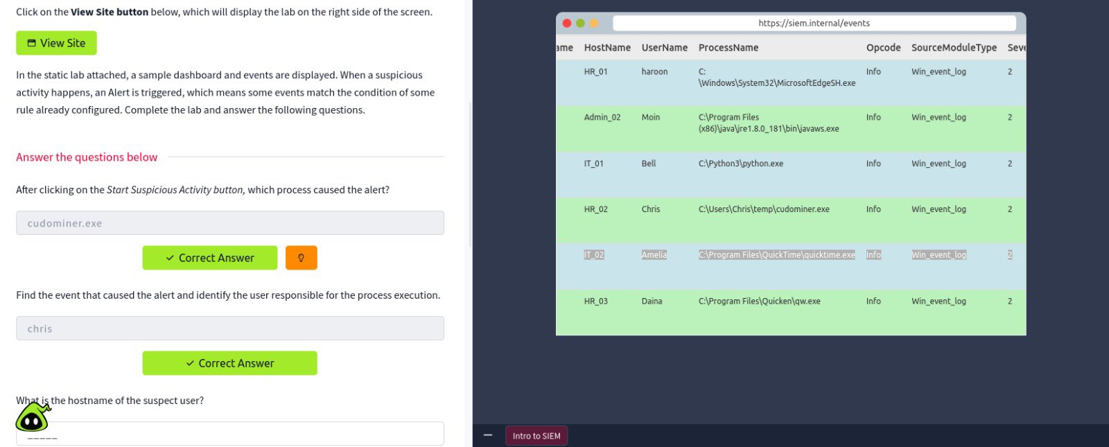Select the HostName column header
1109x447 pixels.
click(607, 48)
